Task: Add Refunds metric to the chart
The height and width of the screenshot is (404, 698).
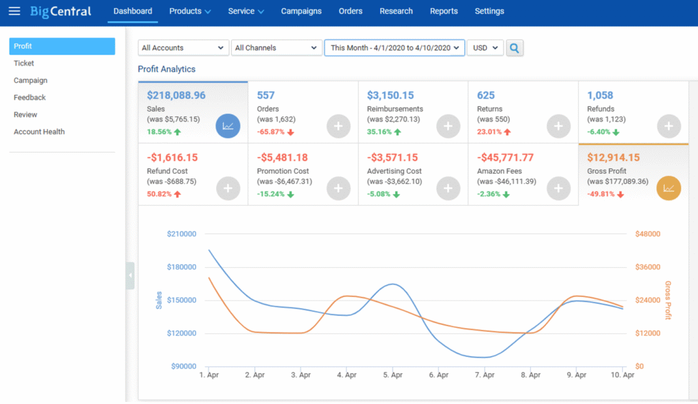Action: 668,126
